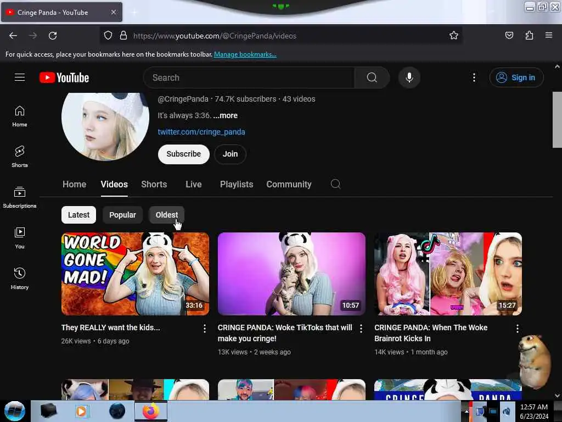The width and height of the screenshot is (562, 422).
Task: Click the tracking protection shield icon
Action: 108,36
